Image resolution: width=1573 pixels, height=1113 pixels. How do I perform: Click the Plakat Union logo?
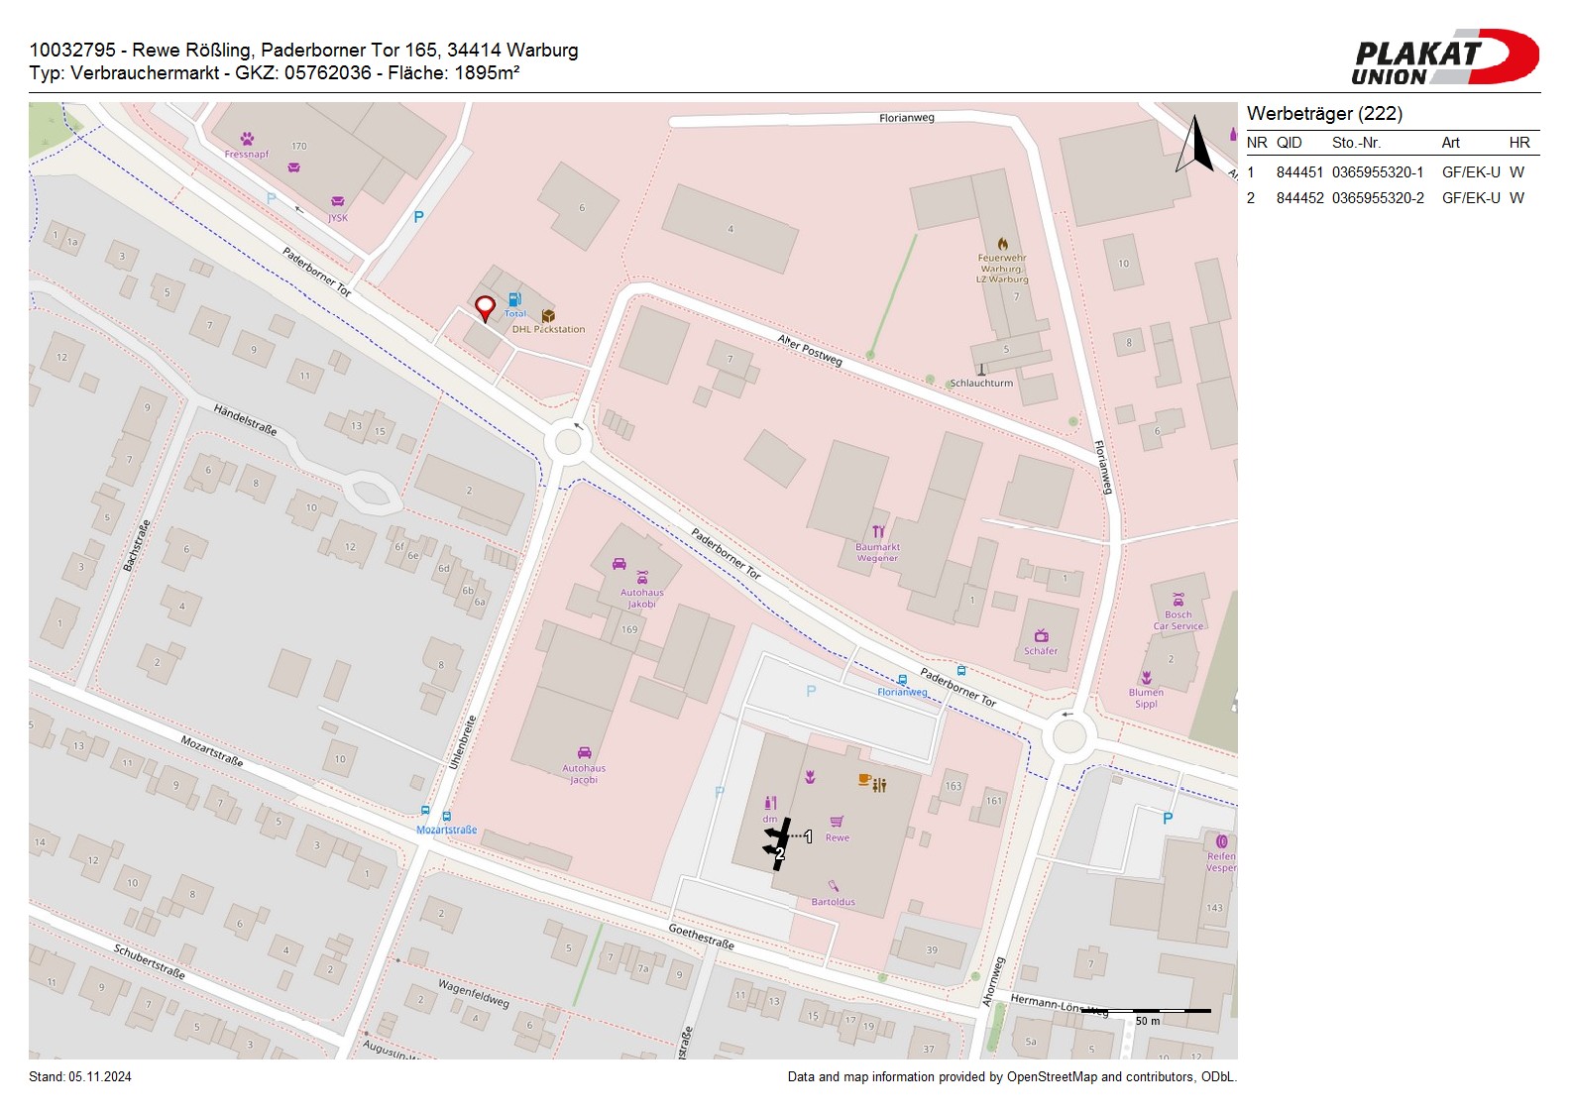click(x=1443, y=57)
